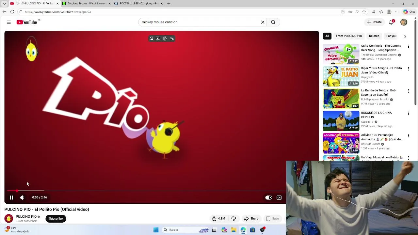Viewport: 418px width, 235px height.
Task: Select the All filter chip
Action: click(327, 36)
